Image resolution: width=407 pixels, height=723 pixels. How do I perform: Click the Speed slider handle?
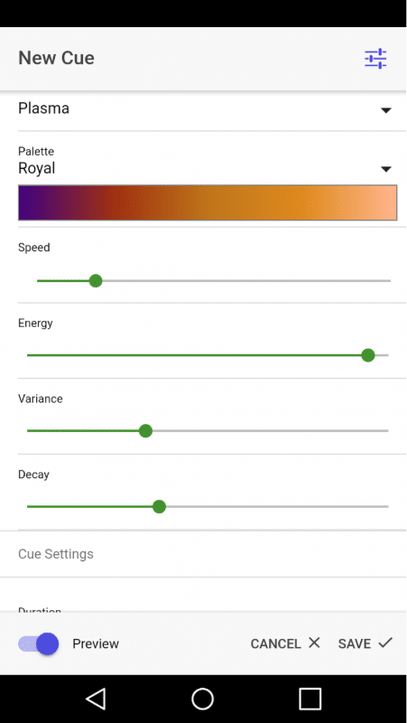(96, 280)
